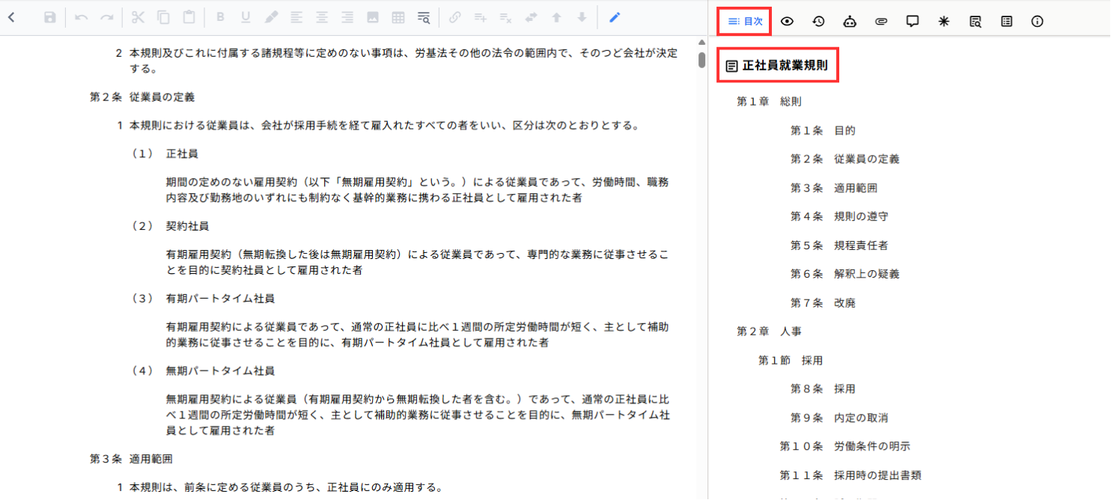
Task: Toggle the eye preview icon
Action: [787, 21]
